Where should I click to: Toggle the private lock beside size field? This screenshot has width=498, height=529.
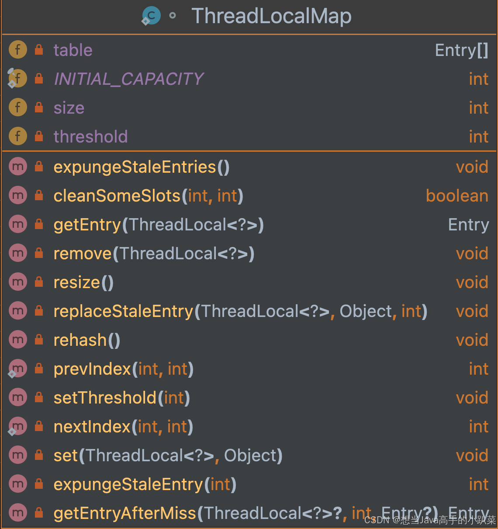click(x=38, y=107)
